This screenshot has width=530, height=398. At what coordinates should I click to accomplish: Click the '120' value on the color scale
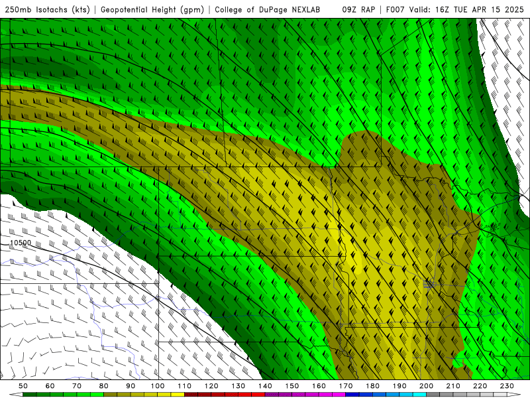tap(211, 386)
